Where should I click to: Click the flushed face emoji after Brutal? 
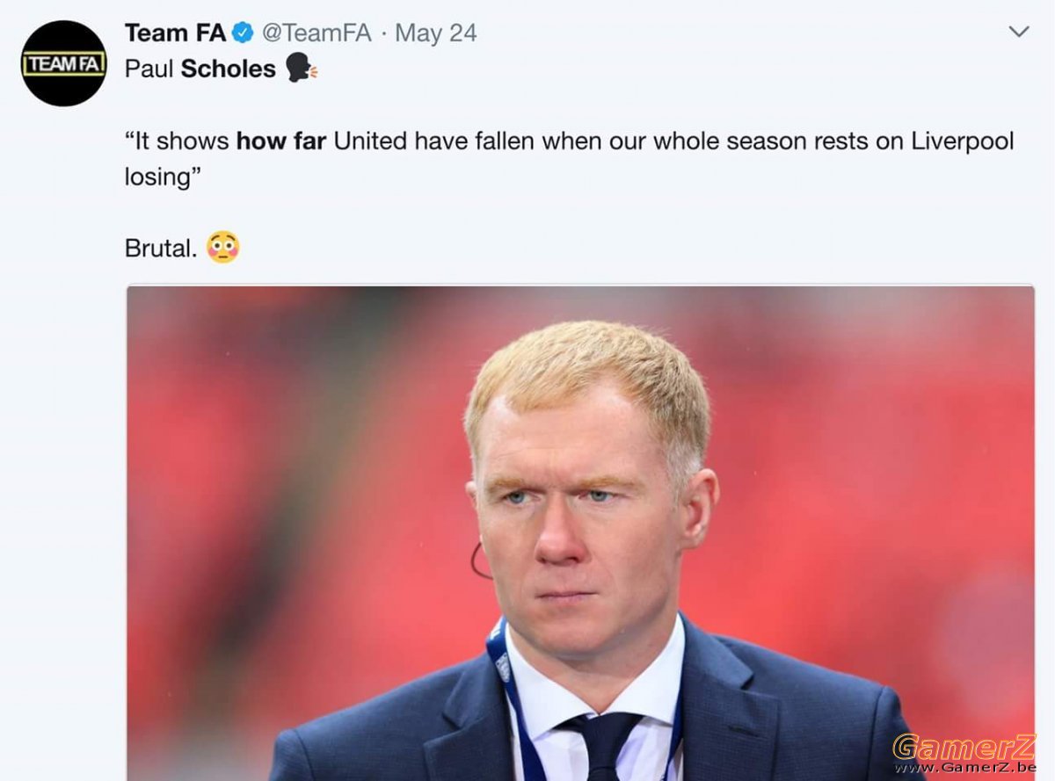pyautogui.click(x=222, y=247)
